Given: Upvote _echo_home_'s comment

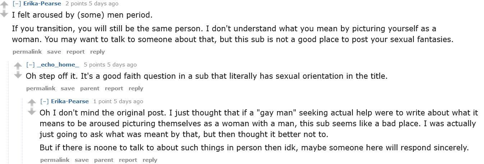Looking at the screenshot, I should click(18, 66).
